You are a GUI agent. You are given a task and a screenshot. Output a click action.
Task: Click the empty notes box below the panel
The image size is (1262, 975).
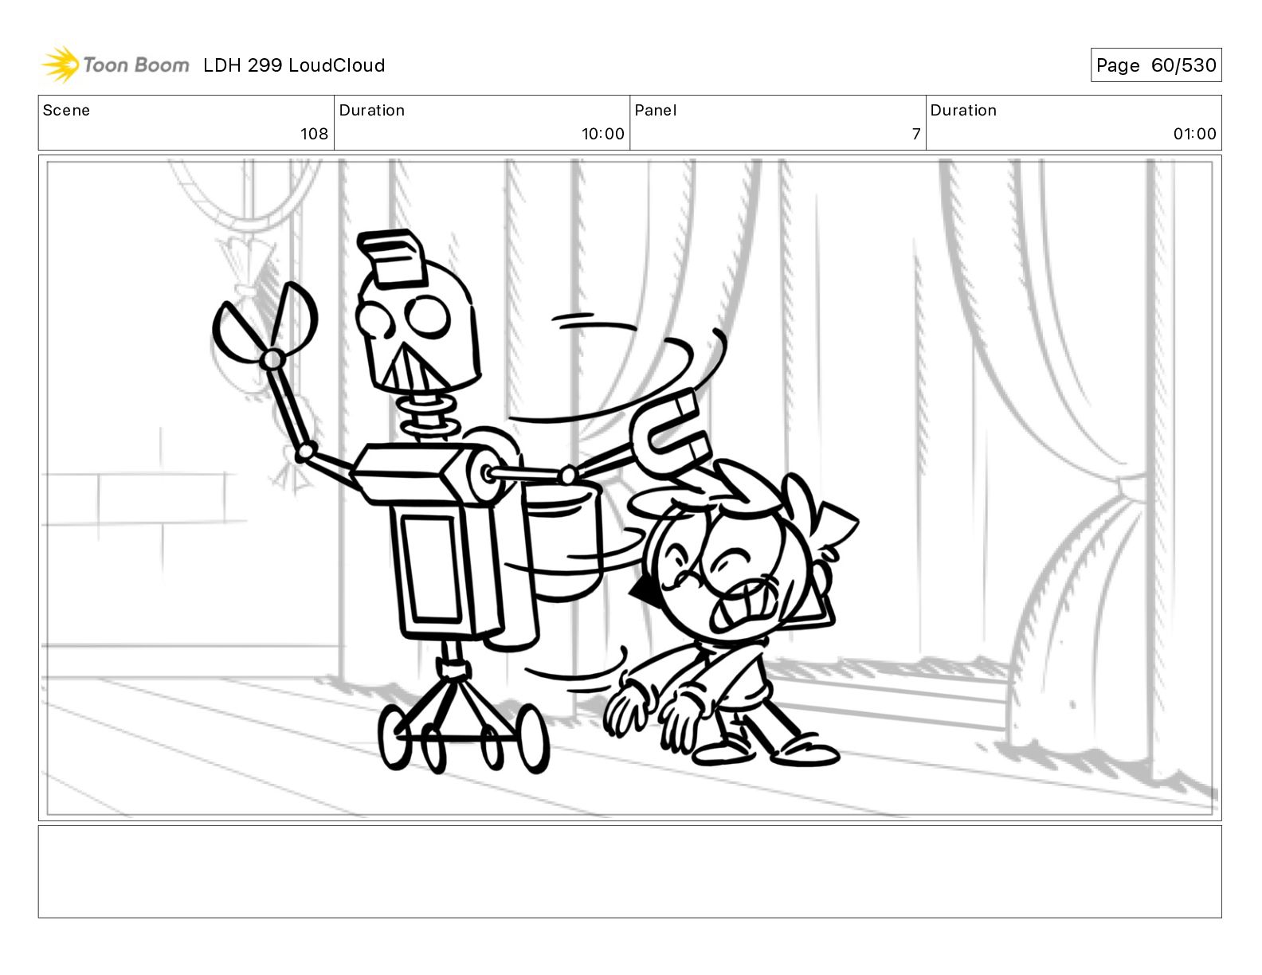click(x=629, y=871)
